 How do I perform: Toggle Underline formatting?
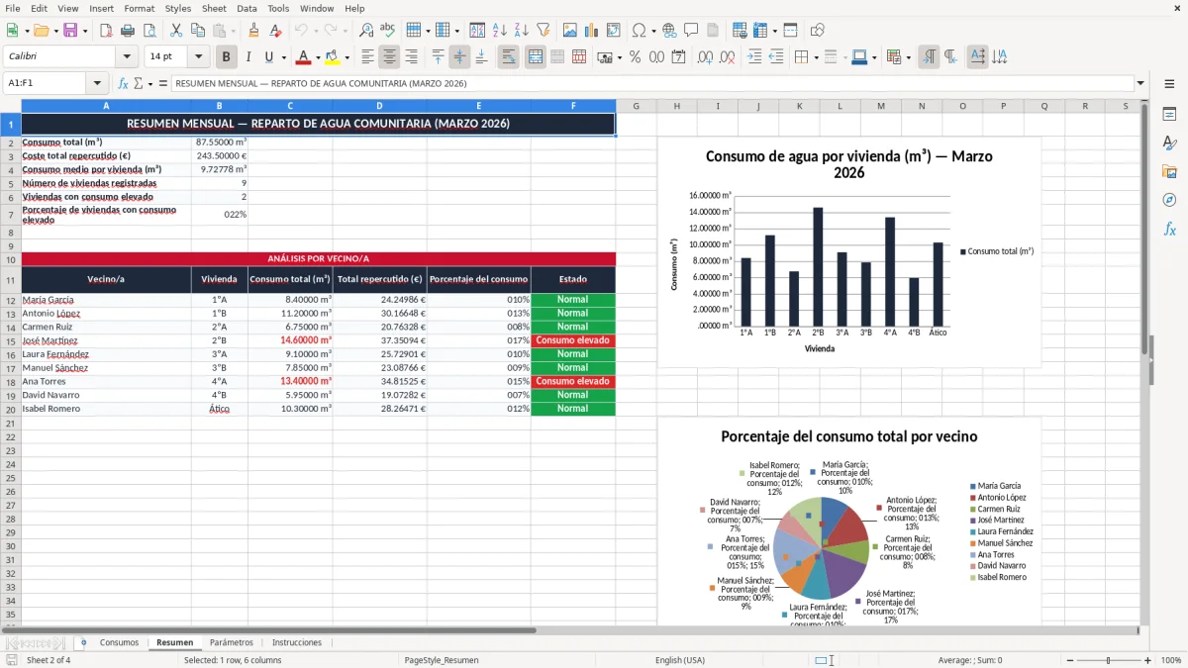pyautogui.click(x=268, y=57)
